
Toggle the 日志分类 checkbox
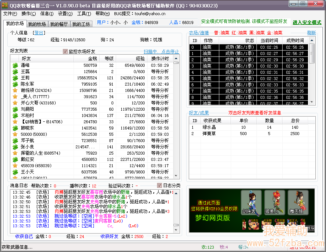pos(159,186)
